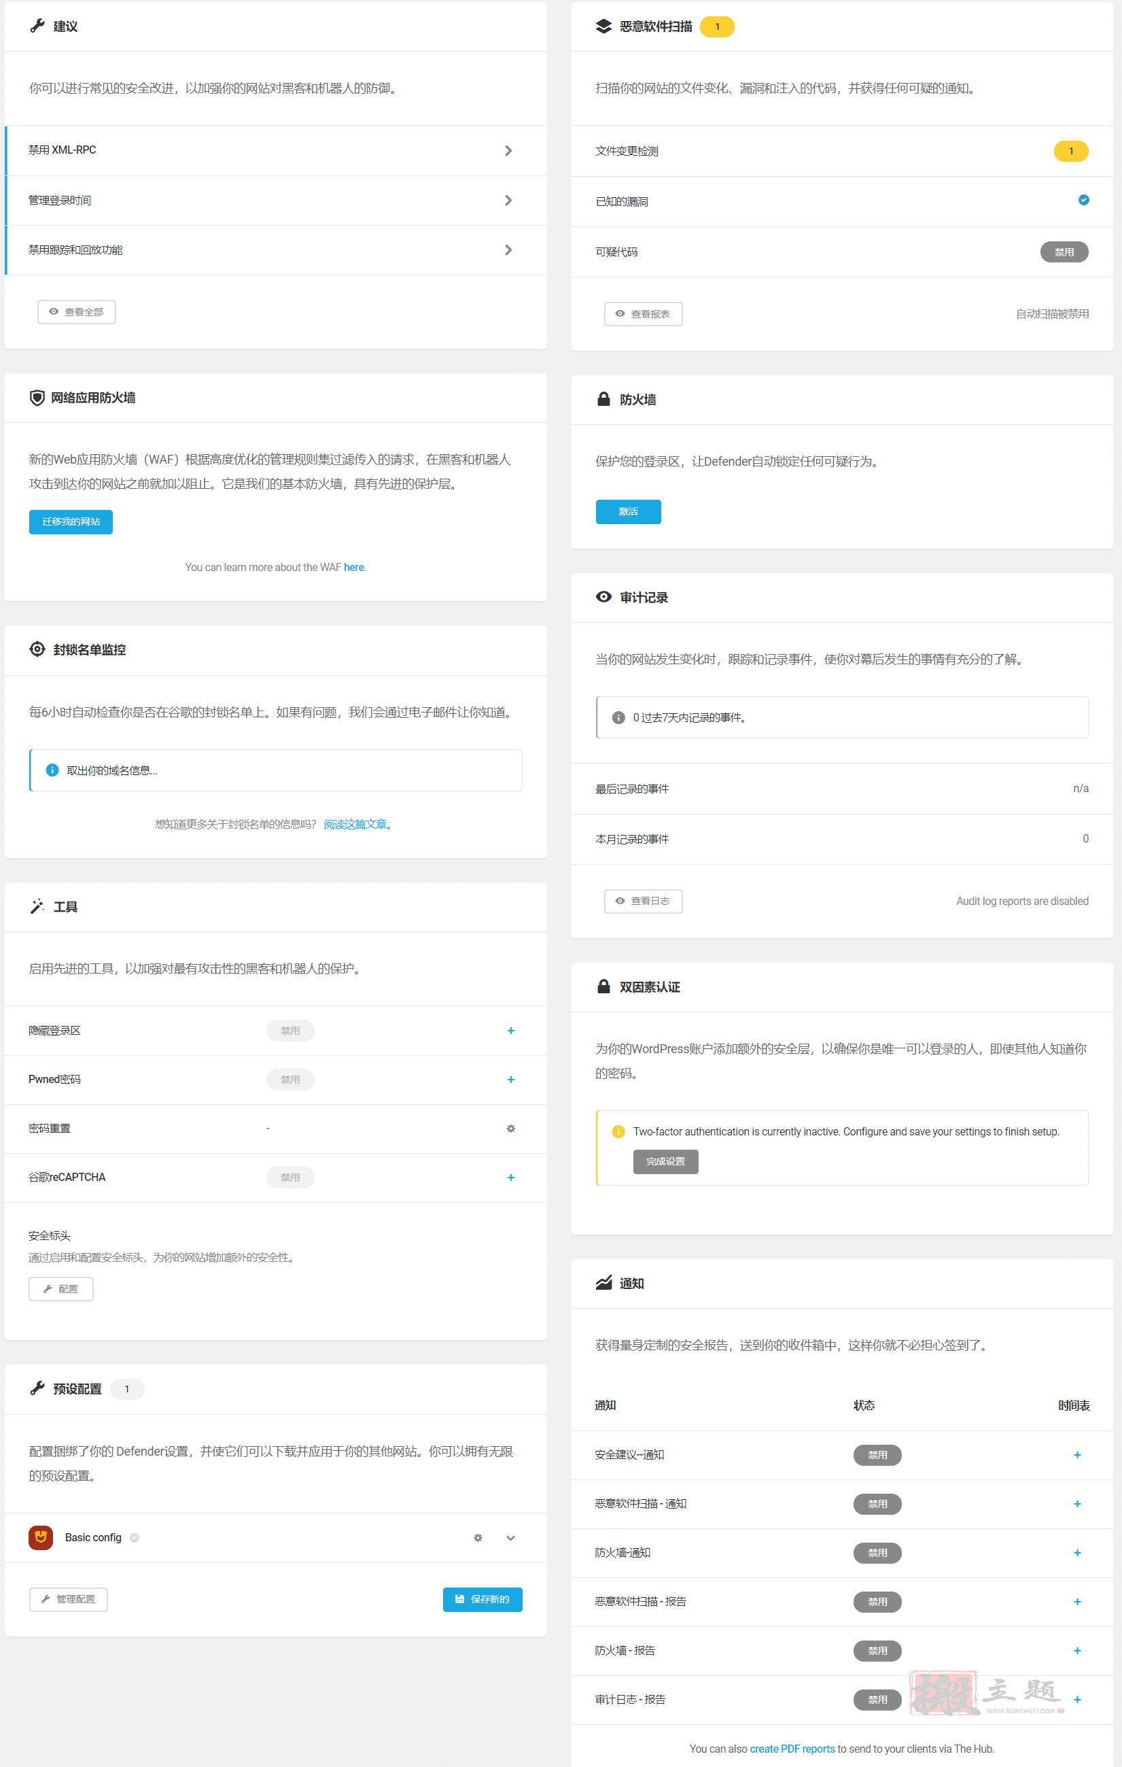This screenshot has width=1122, height=1767.
Task: Expand the 禁用 XML-RPC recommendation
Action: point(508,150)
